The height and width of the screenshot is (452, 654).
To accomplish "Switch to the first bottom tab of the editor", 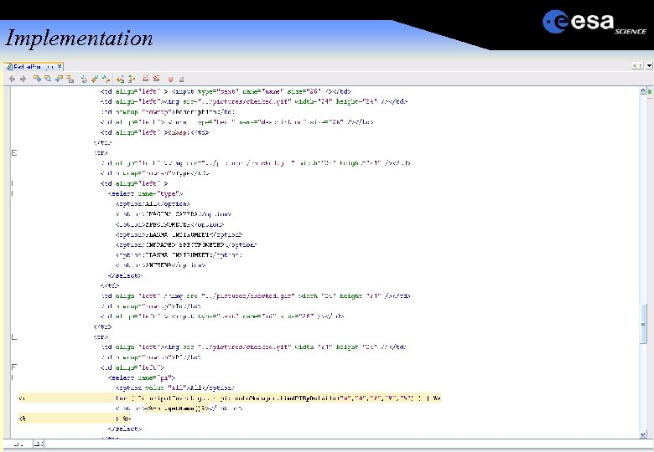I will click(x=18, y=444).
